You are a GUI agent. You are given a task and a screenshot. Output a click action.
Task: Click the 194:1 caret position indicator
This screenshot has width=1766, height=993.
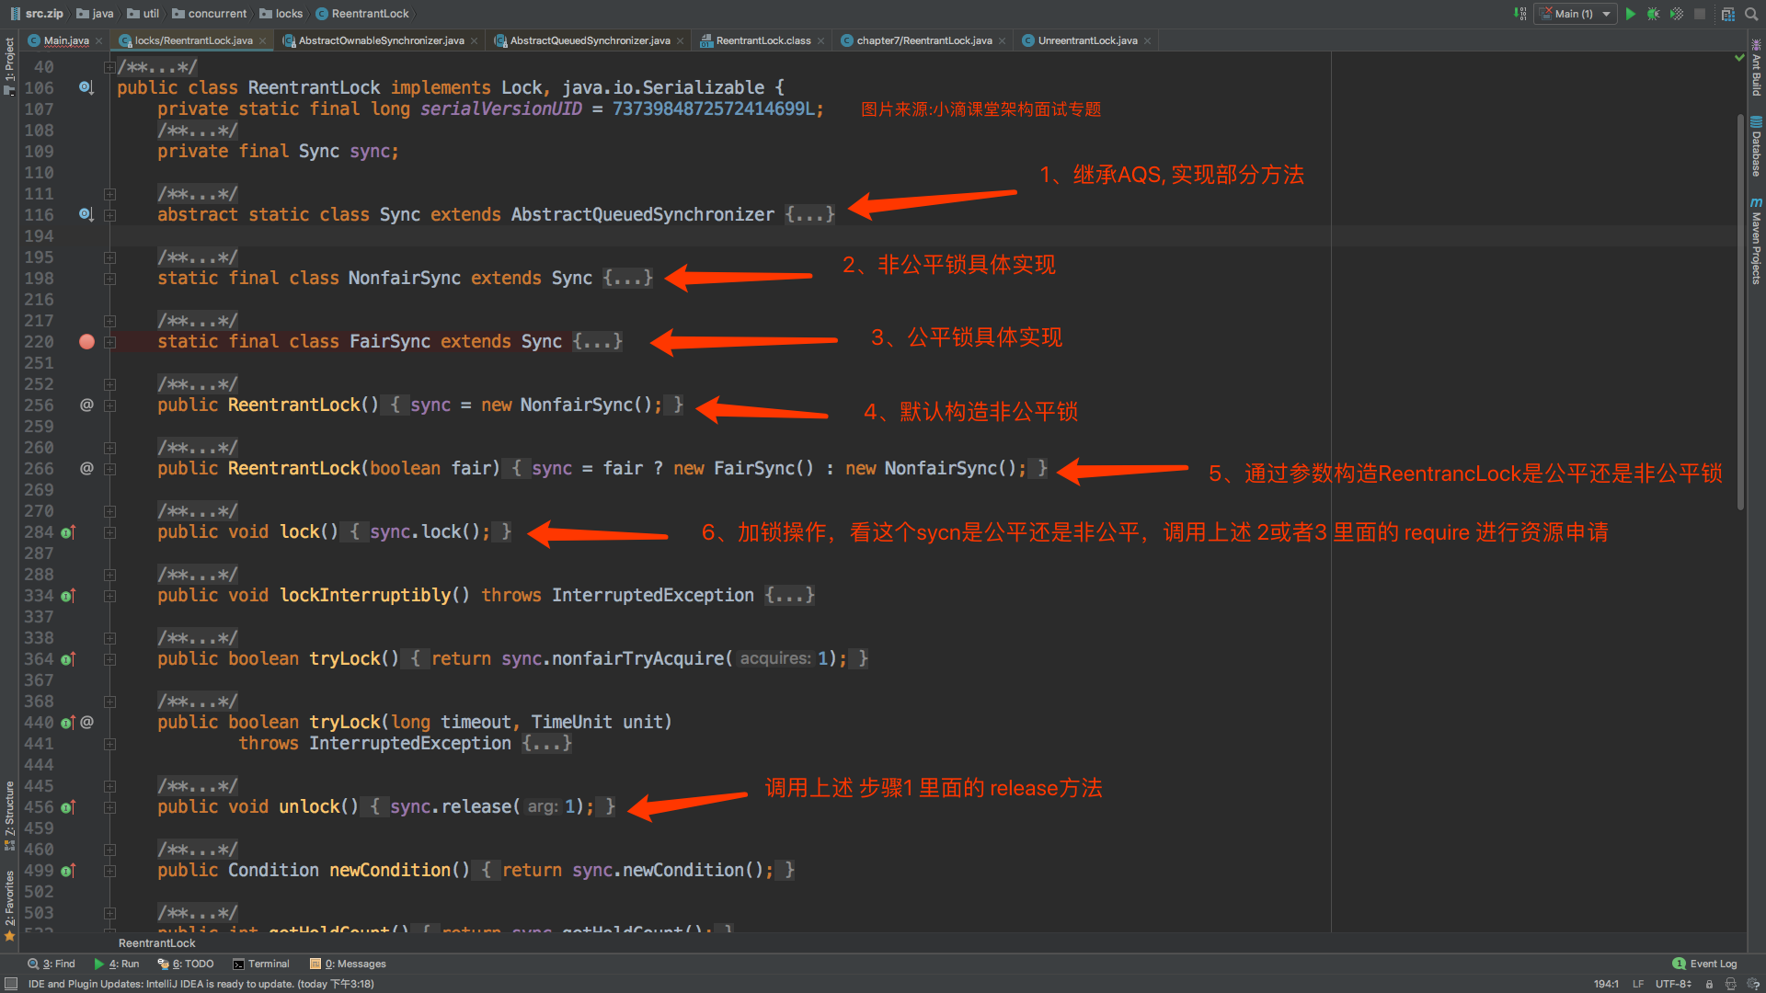[1606, 984]
